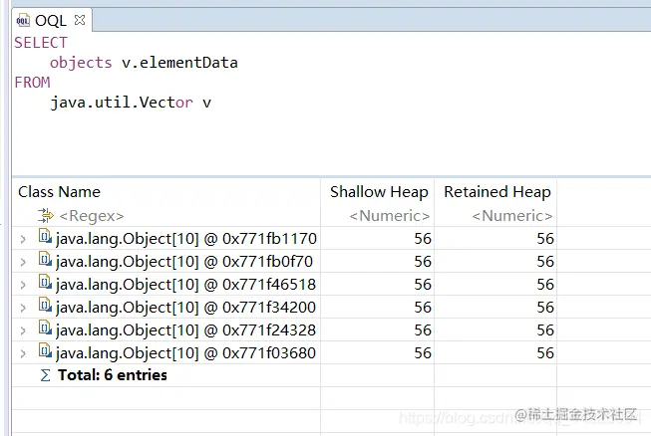The height and width of the screenshot is (436, 651).
Task: Click array icon of 0x771f24328 row
Action: pos(45,327)
